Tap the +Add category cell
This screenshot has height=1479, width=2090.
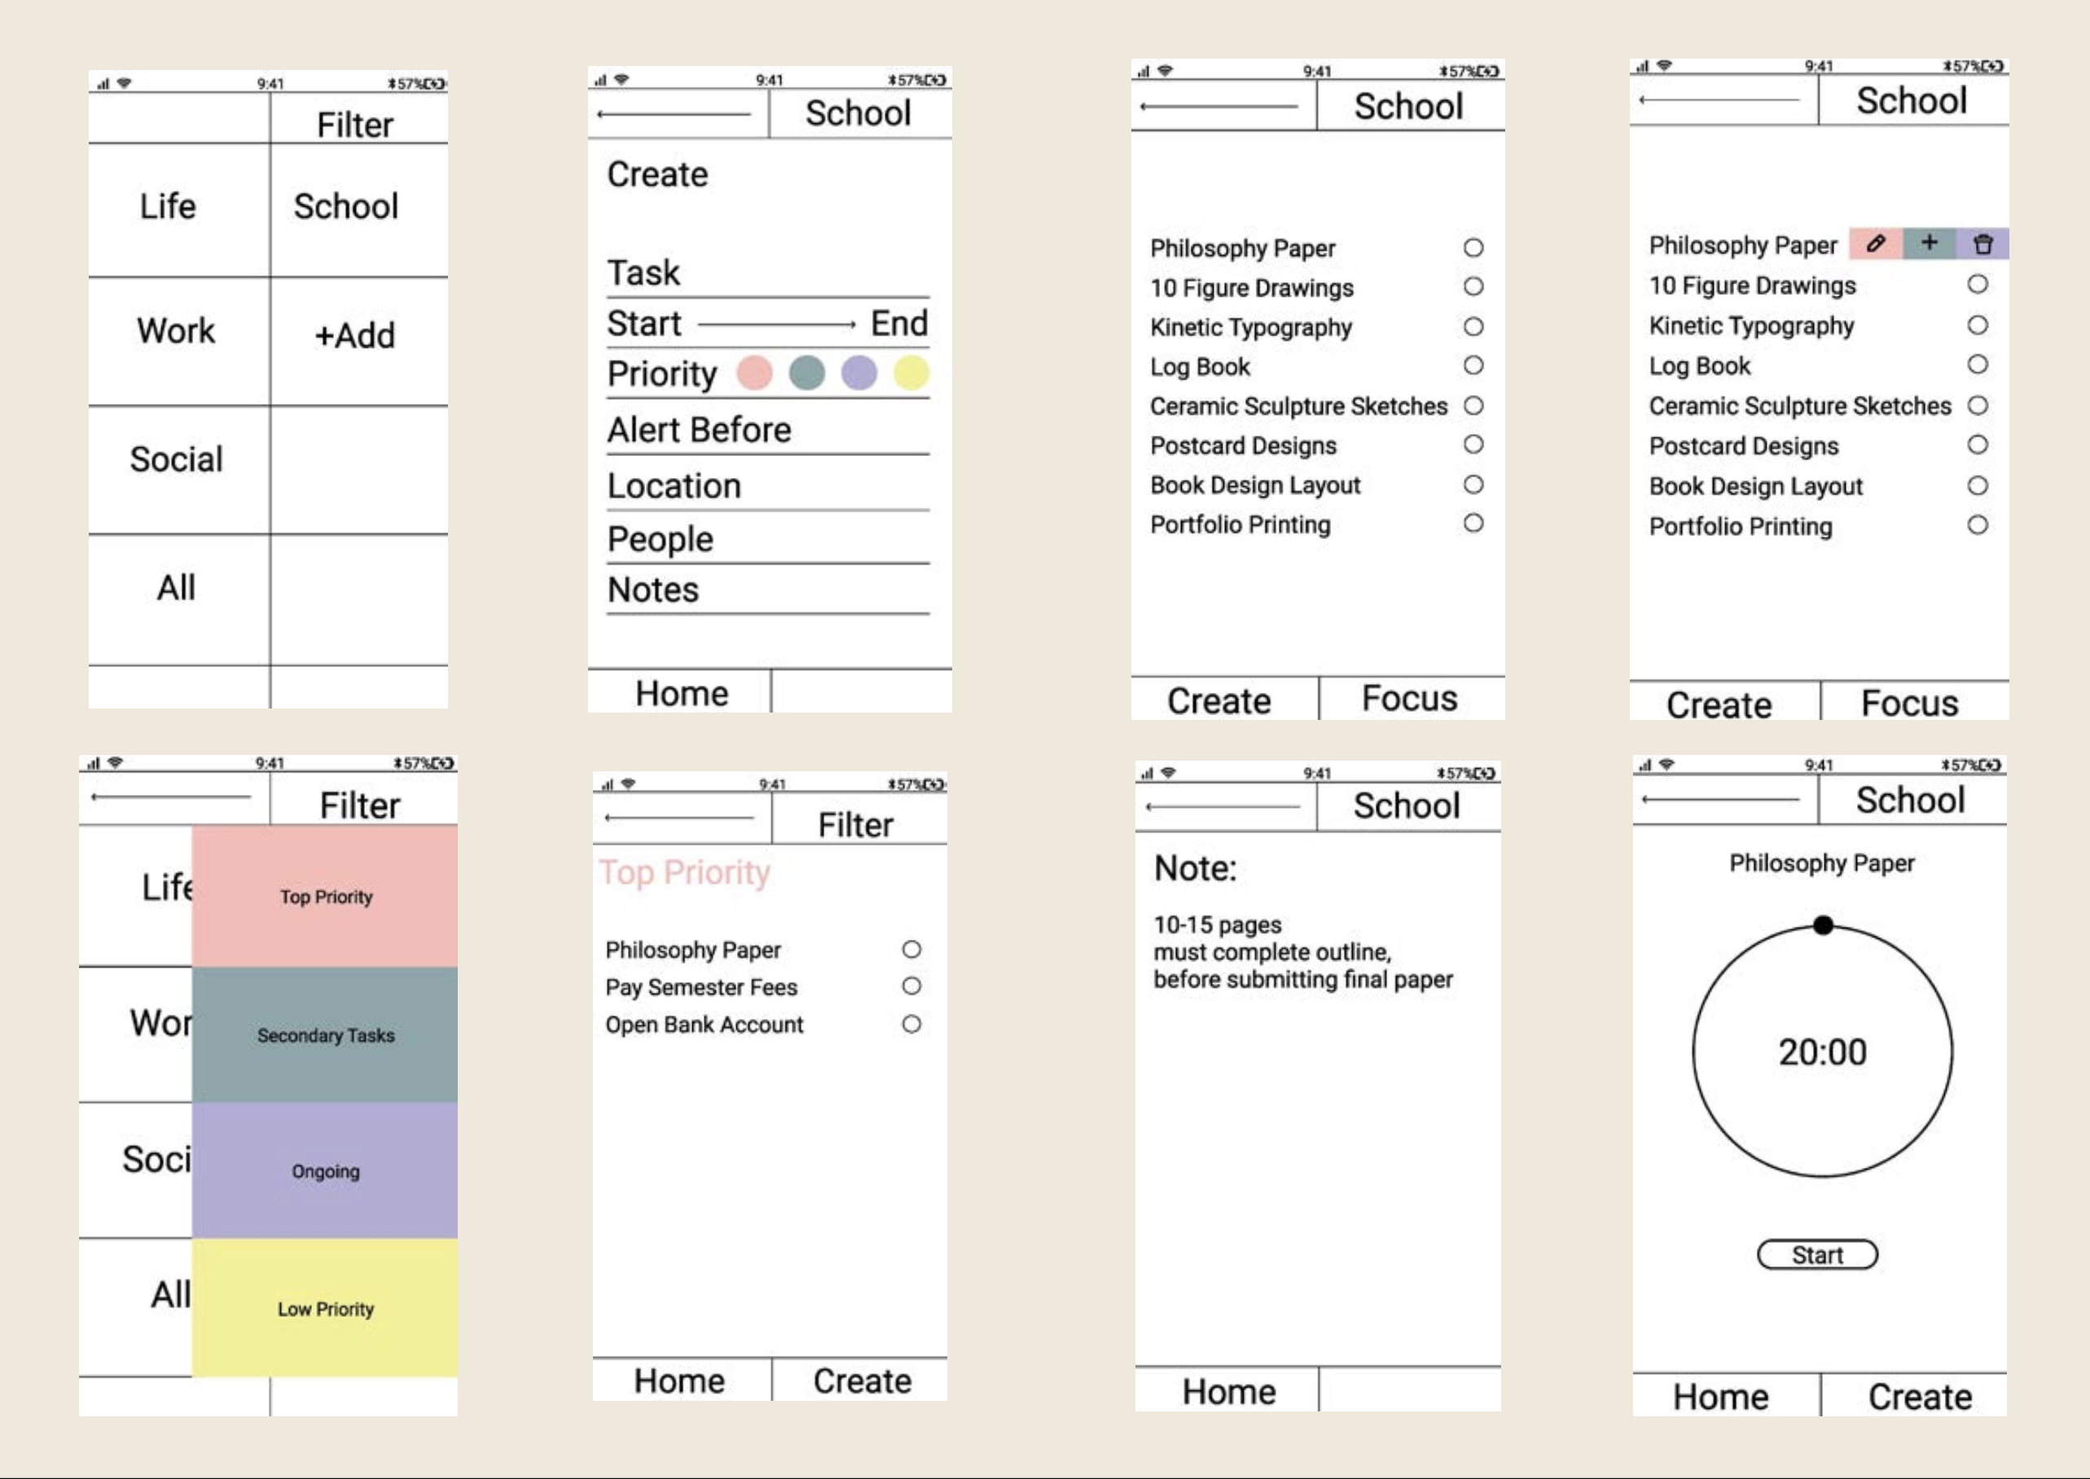356,336
